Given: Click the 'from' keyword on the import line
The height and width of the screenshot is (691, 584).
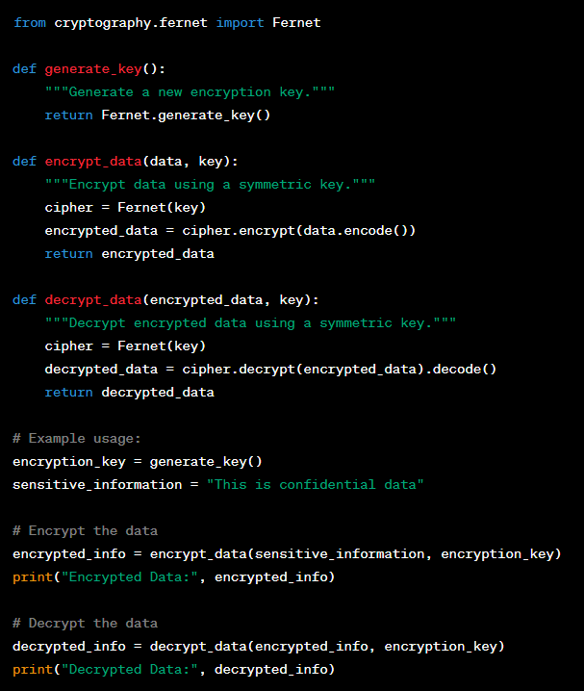Looking at the screenshot, I should point(30,22).
